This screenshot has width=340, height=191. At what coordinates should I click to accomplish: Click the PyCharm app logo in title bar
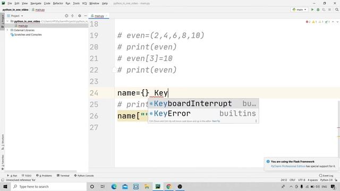click(3, 3)
